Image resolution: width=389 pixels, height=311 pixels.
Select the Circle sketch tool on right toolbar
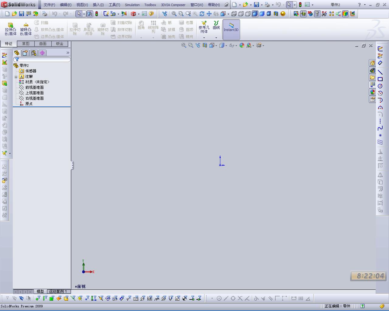(380, 86)
